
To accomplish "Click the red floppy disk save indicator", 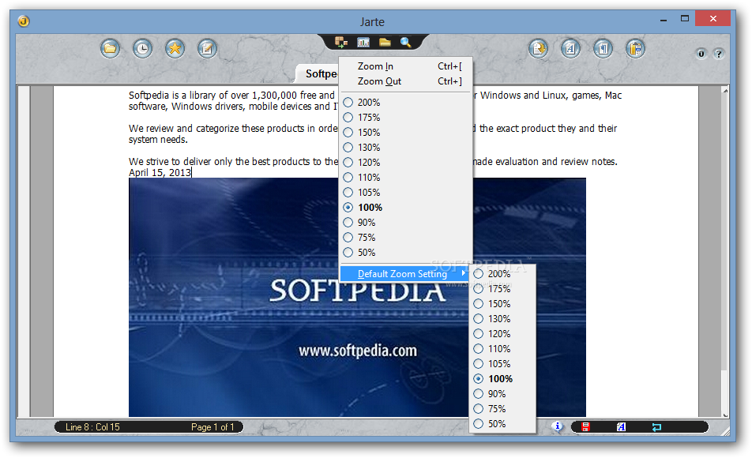I will click(585, 427).
